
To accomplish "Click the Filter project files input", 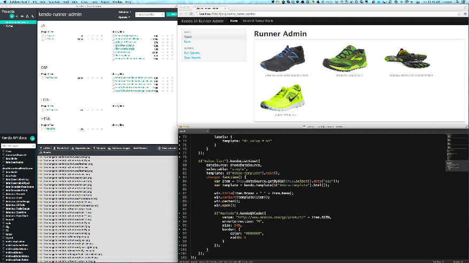I will [150, 14].
